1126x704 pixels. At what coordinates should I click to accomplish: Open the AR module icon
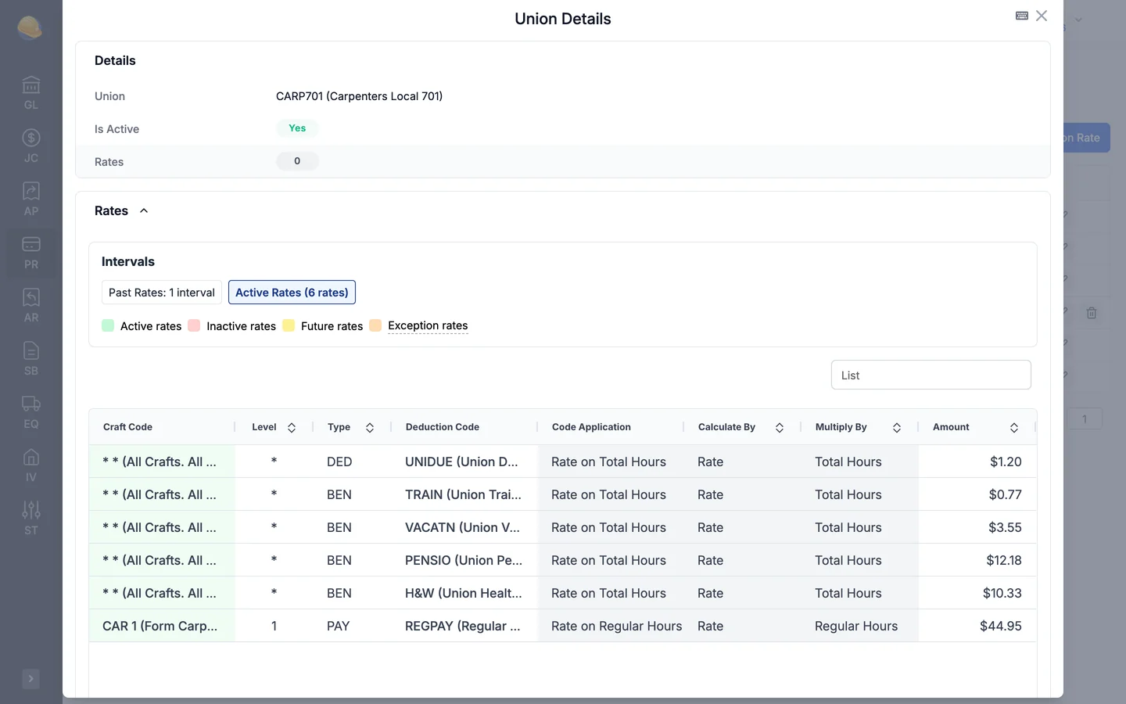(30, 306)
